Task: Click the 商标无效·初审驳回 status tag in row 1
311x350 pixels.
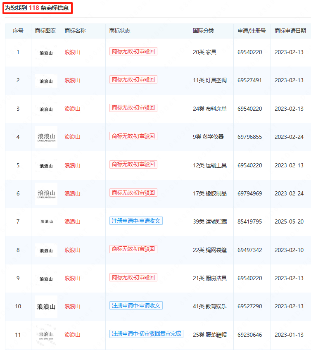Action: point(133,51)
